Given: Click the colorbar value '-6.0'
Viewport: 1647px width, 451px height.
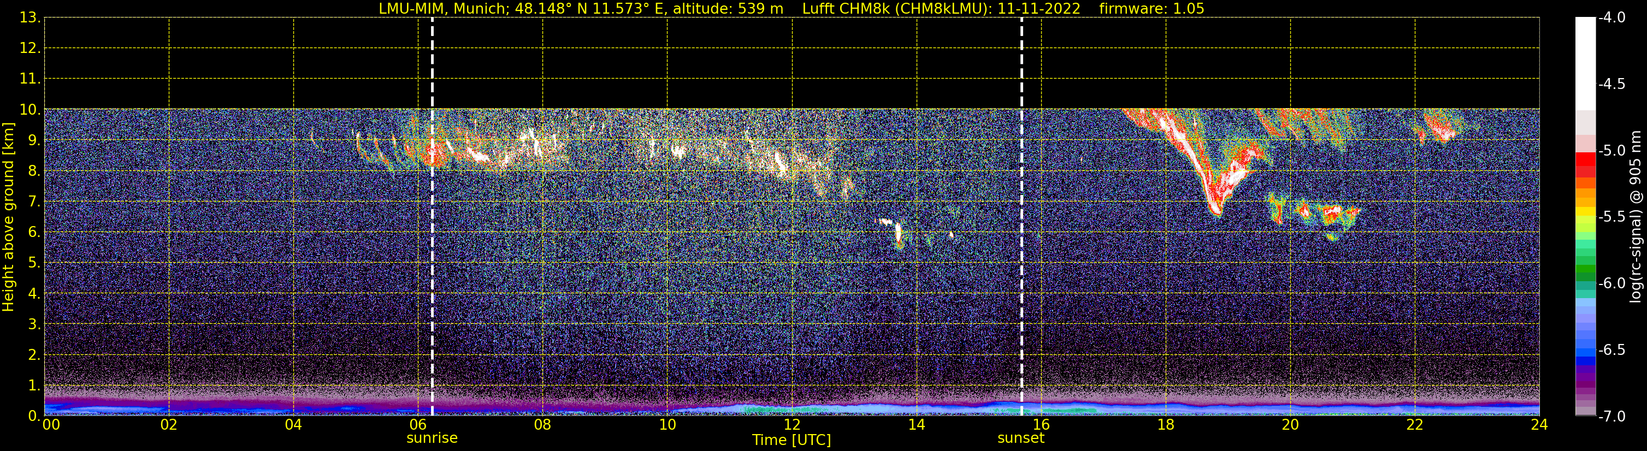Looking at the screenshot, I should (x=1611, y=283).
